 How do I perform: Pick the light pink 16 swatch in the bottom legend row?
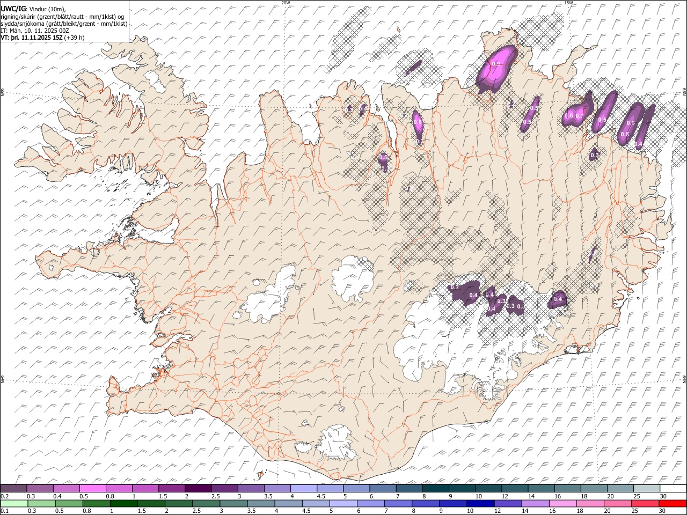(563, 503)
